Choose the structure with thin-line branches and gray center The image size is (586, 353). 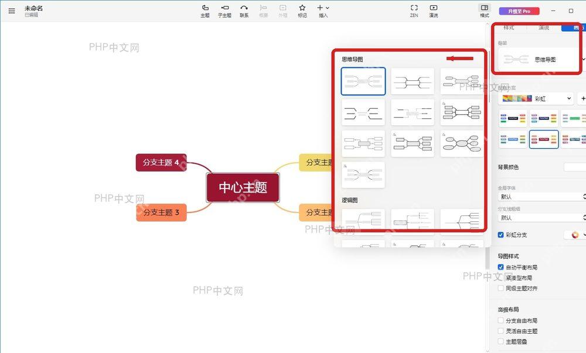413,112
